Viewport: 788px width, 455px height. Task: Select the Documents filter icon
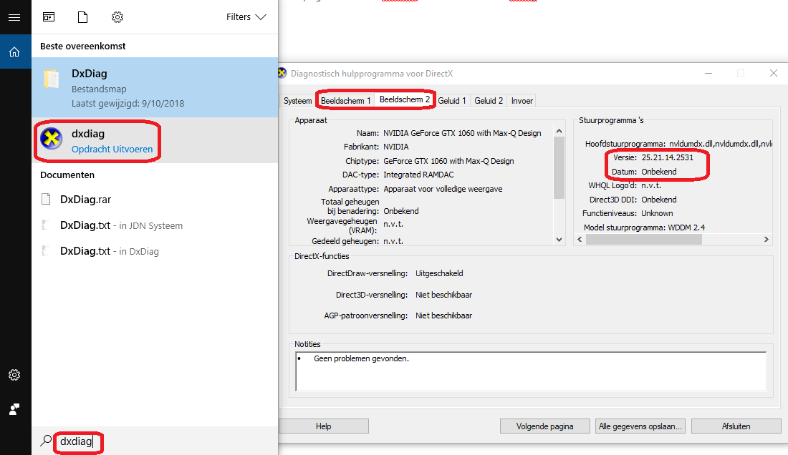click(x=83, y=18)
